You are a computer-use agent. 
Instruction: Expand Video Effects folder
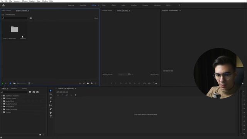tap(2, 107)
